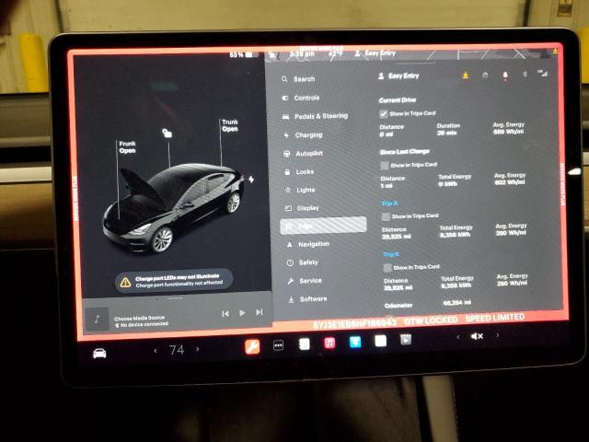
Task: Open Pedals & Steering settings
Action: [316, 116]
